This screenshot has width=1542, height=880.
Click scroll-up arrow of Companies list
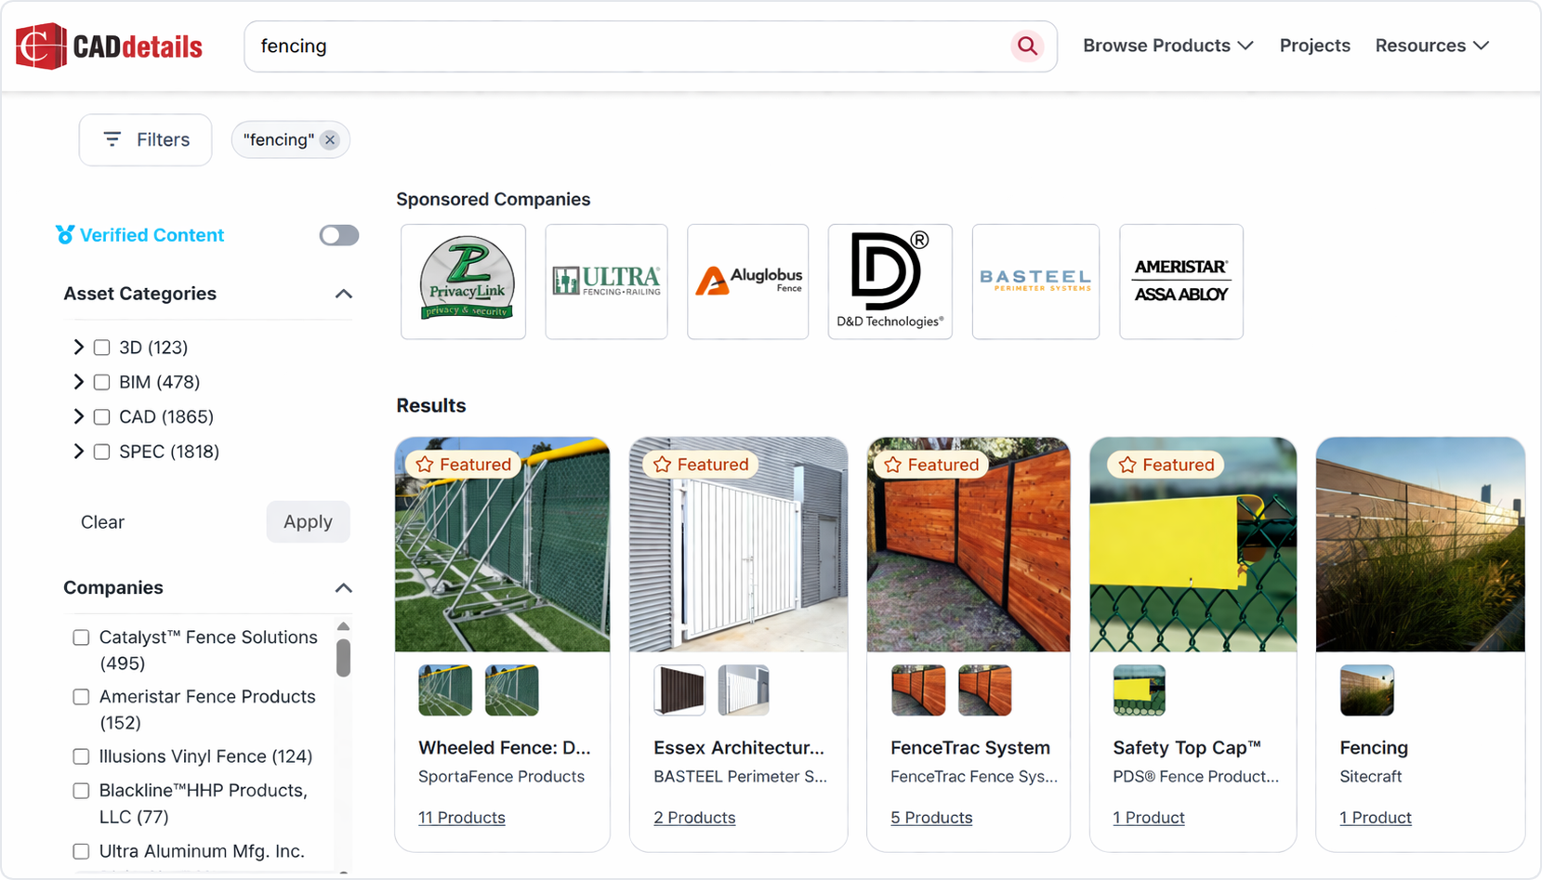pos(344,626)
